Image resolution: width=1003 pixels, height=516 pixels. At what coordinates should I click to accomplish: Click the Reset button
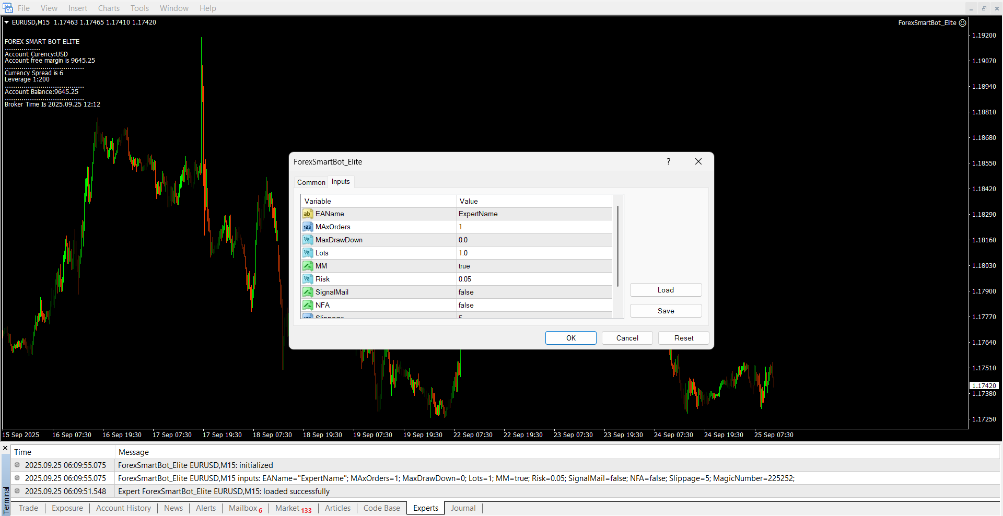683,338
